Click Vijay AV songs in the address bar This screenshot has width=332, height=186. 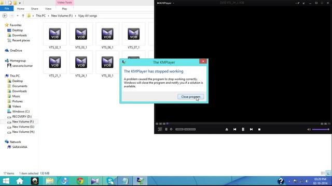(88, 16)
